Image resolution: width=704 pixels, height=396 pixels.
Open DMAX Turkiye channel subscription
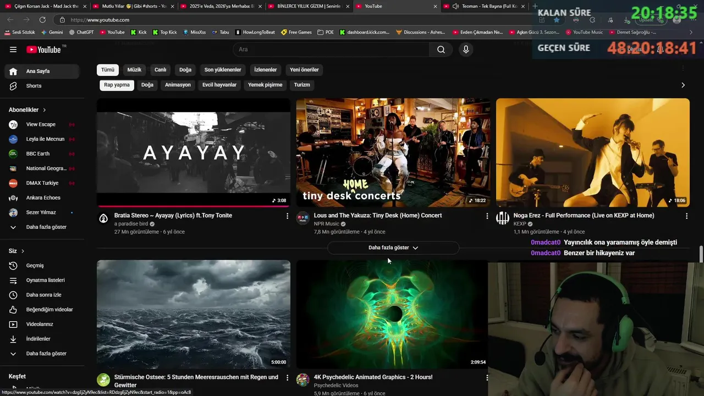(x=42, y=183)
